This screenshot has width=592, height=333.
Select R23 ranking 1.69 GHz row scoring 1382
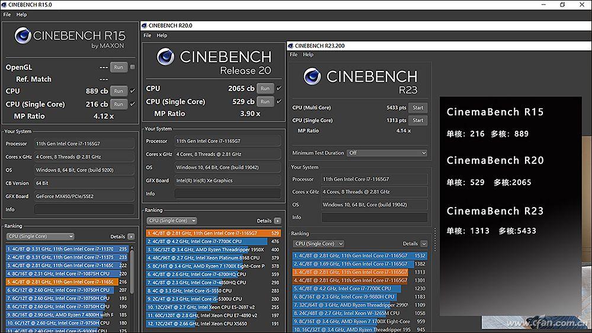360,264
